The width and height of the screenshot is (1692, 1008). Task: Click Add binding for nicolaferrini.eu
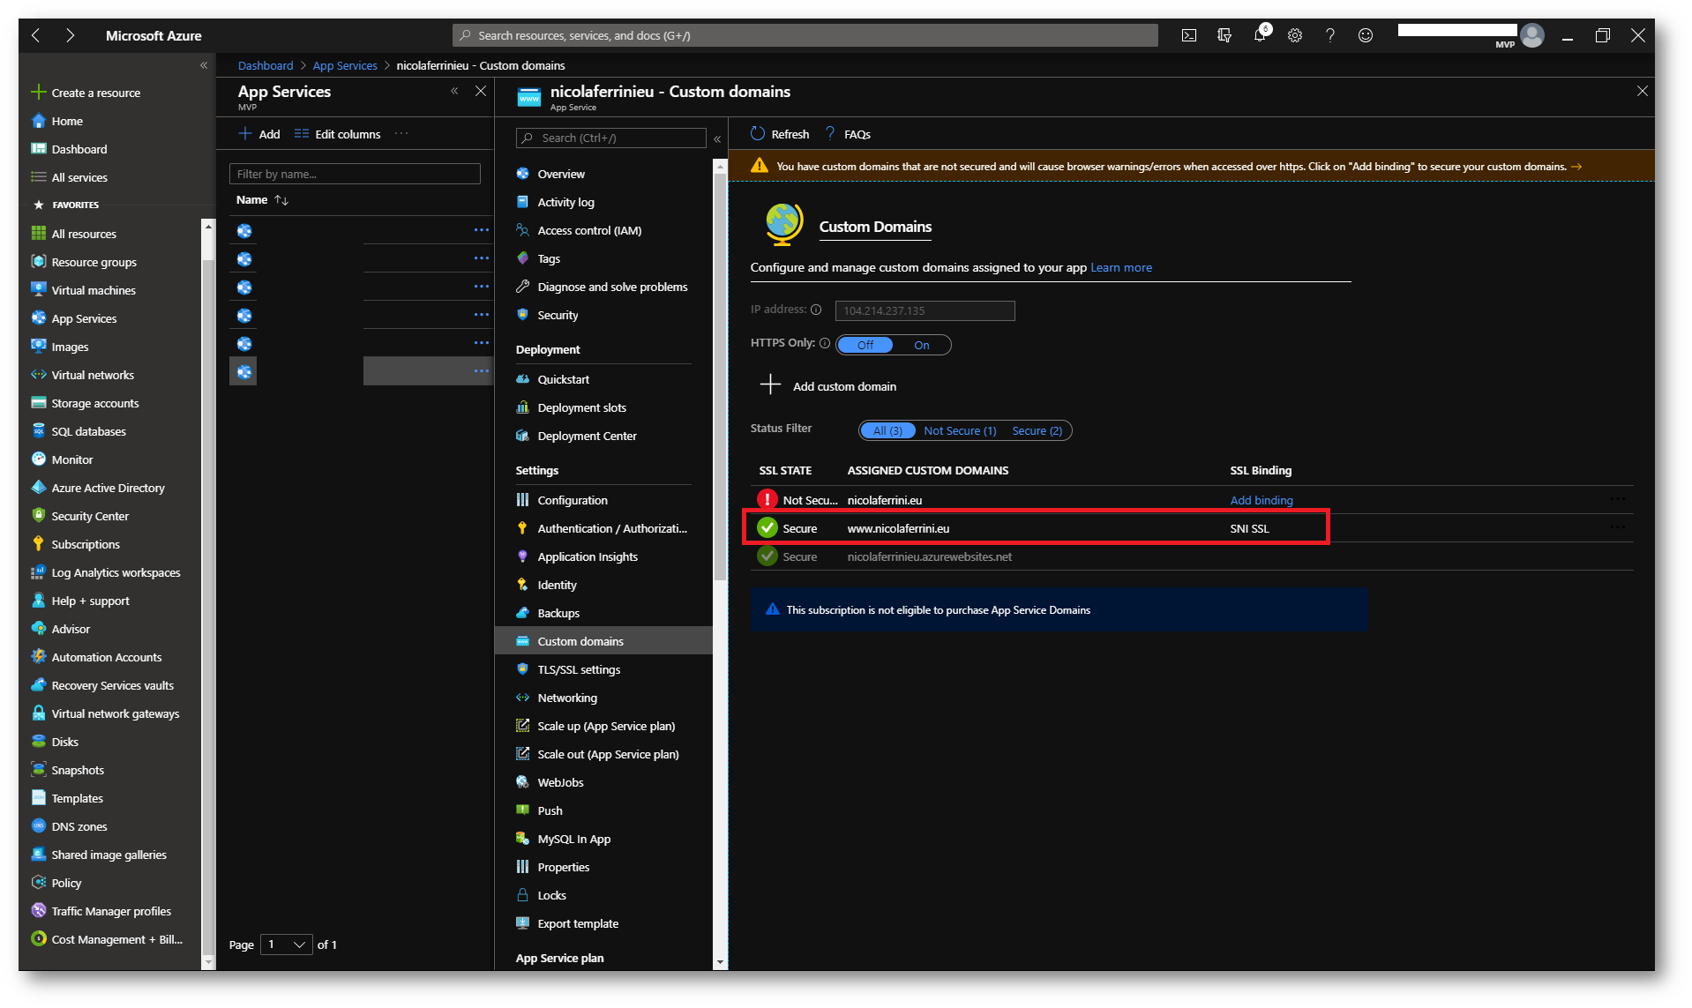click(1261, 500)
